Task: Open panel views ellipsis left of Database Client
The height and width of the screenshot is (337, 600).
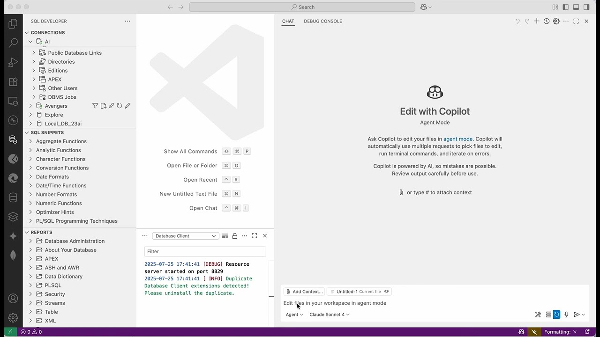Action: [x=145, y=236]
